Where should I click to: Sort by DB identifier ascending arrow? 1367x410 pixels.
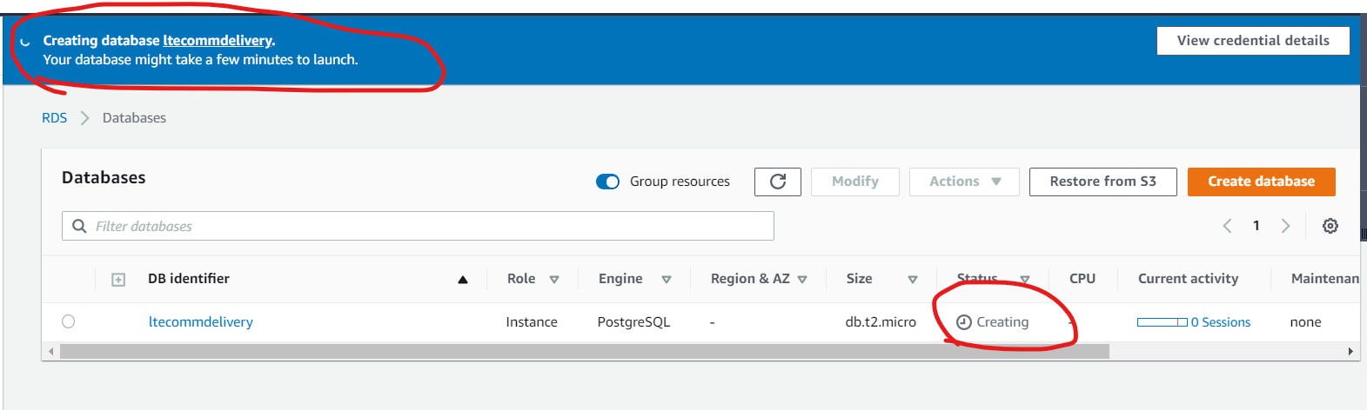pos(463,280)
